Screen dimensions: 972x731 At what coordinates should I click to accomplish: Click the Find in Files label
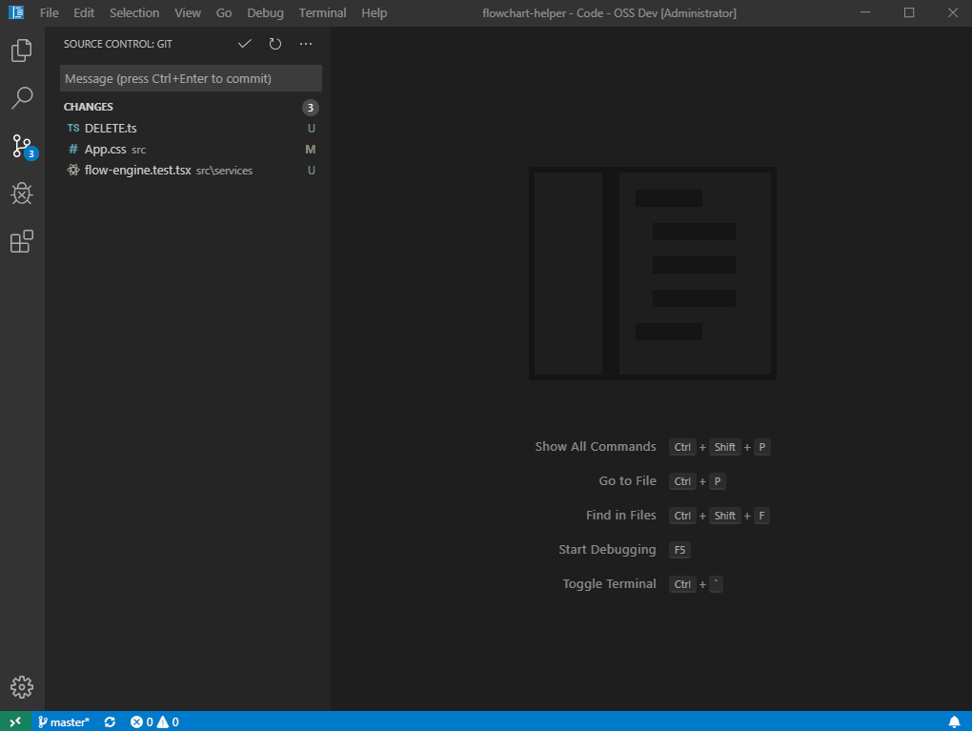pyautogui.click(x=621, y=516)
